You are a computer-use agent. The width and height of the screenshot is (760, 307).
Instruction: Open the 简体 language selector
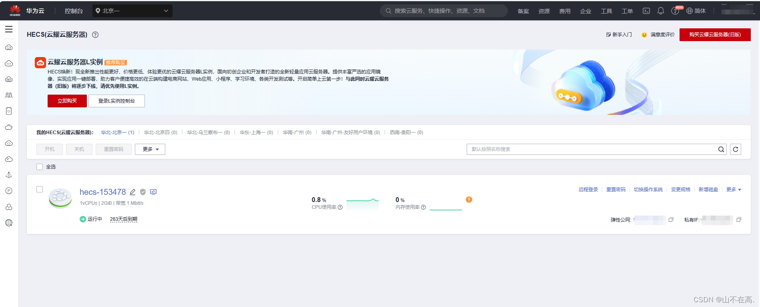coord(696,11)
